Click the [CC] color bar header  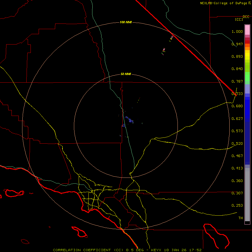239,19
